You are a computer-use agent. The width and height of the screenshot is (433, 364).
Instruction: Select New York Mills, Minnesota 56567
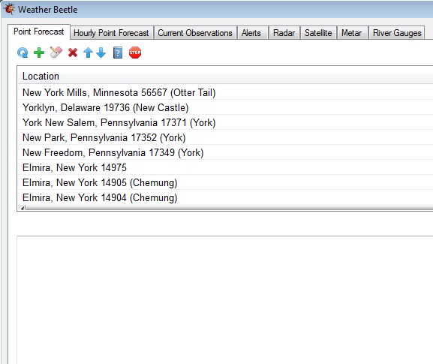click(225, 92)
